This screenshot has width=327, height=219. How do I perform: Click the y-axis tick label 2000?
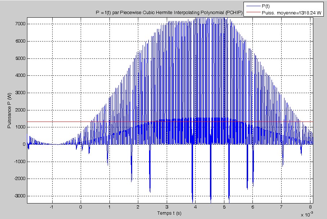(x=21, y=110)
